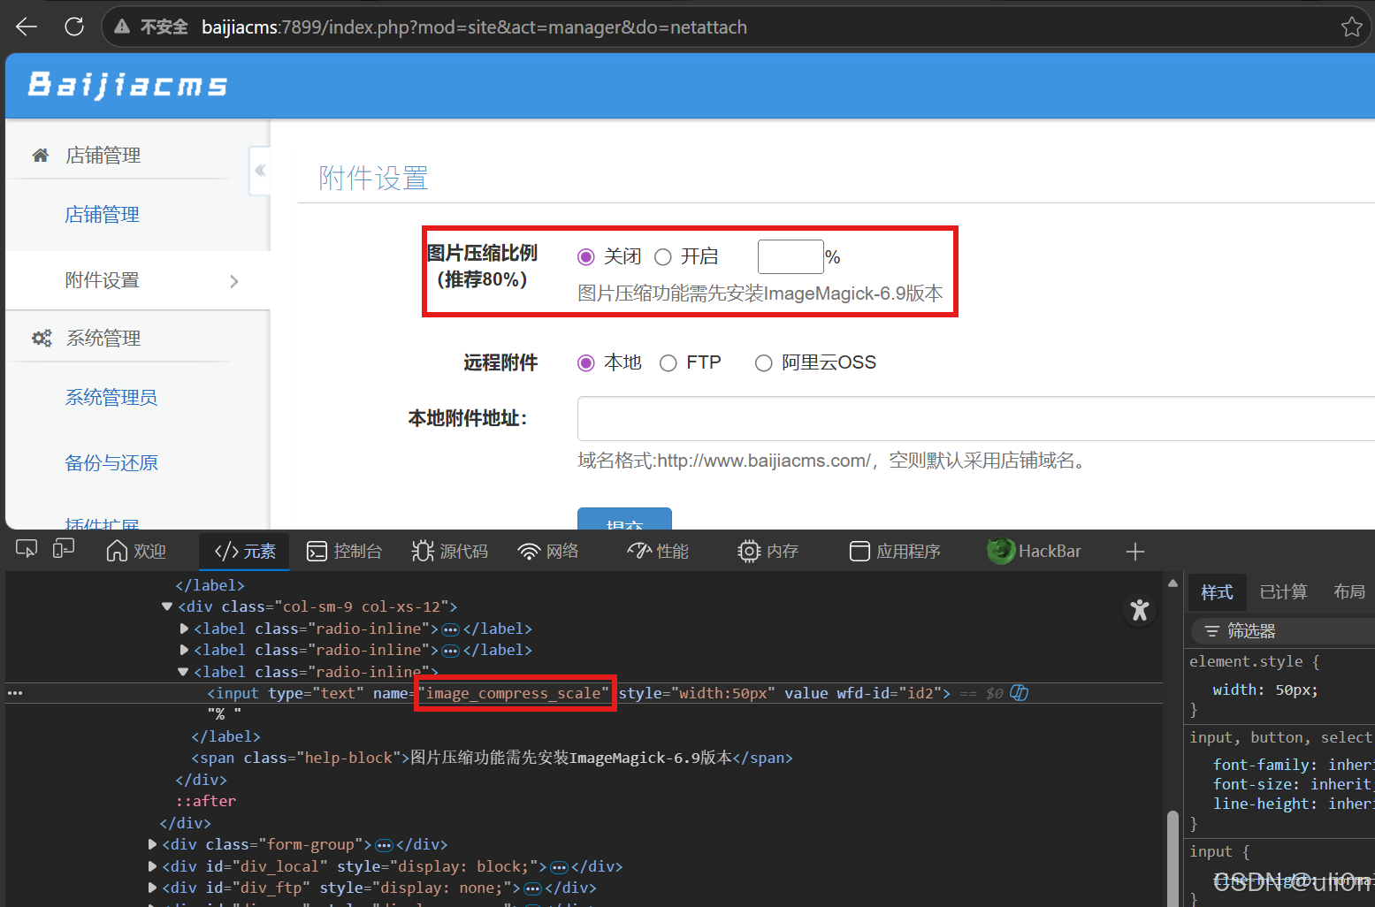Viewport: 1375px width, 907px height.
Task: Click the browser back arrow
Action: (x=27, y=27)
